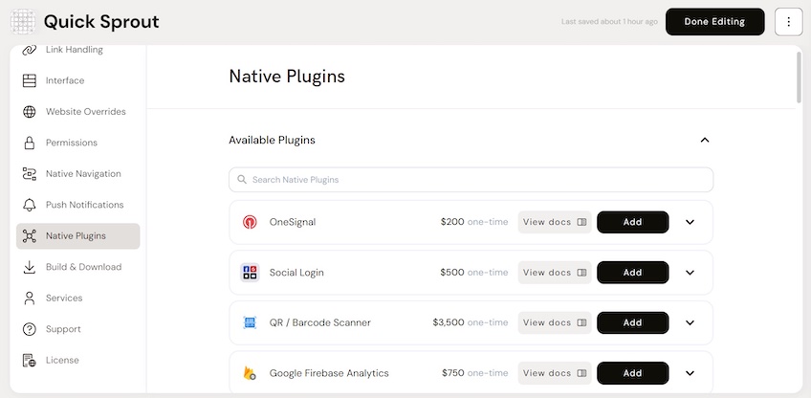The height and width of the screenshot is (398, 811).
Task: Click the Social Login plugin logo
Action: tap(250, 273)
